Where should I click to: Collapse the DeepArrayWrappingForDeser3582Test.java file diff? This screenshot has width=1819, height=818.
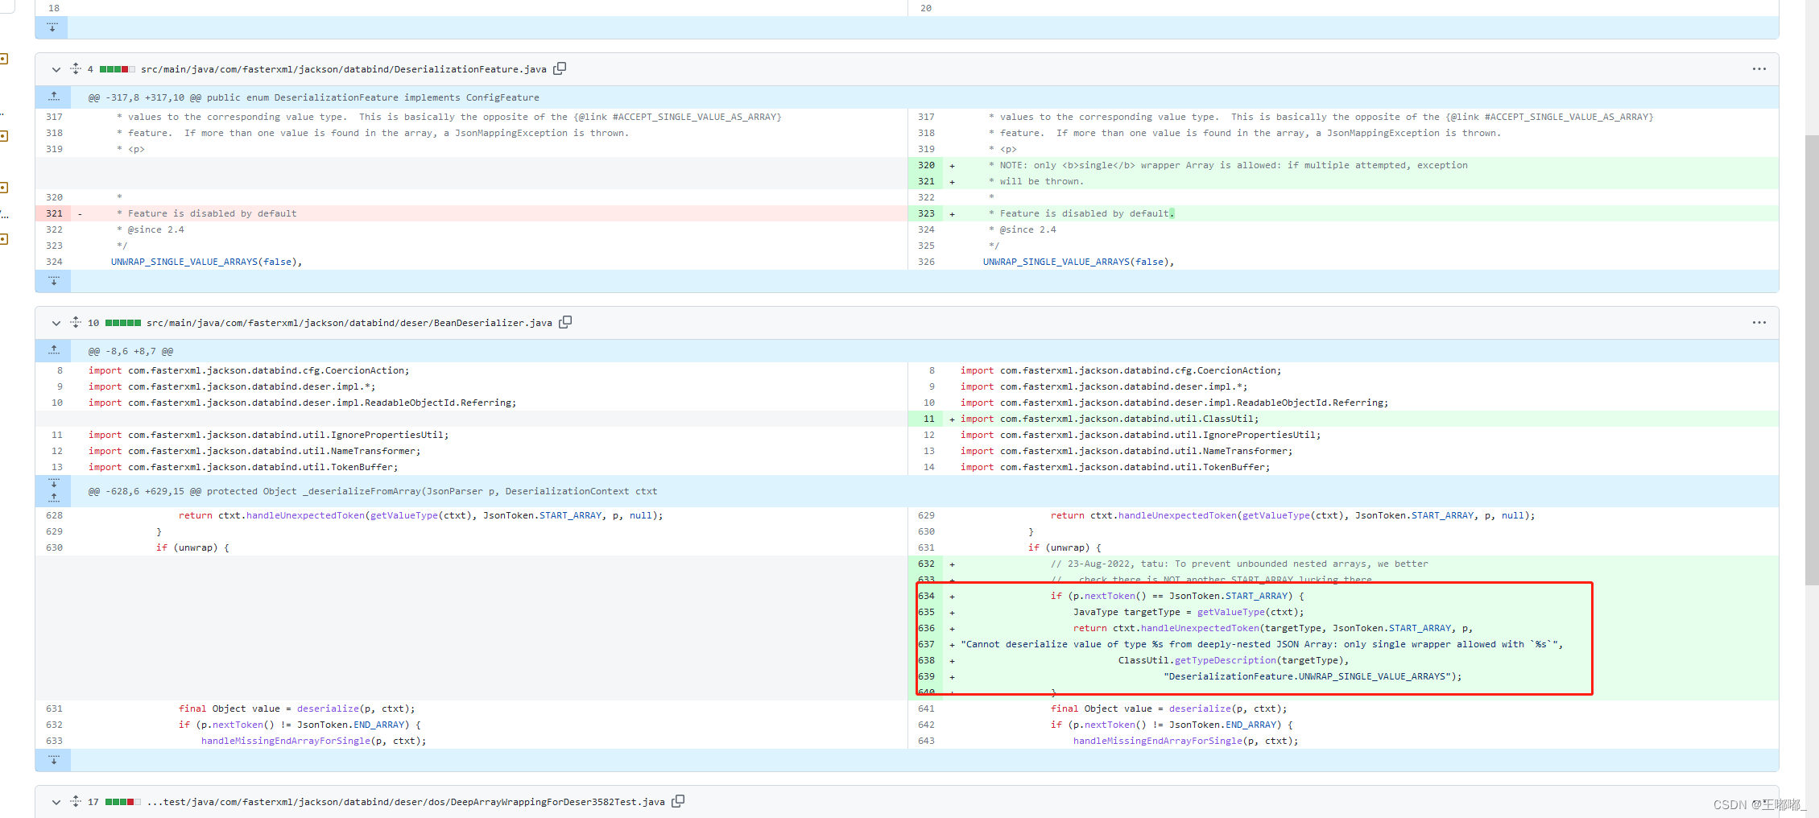point(56,803)
